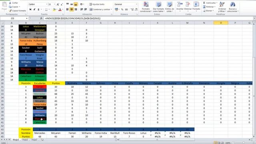The image size is (256, 144).
Task: Click the insert new worksheet tab icon
Action: pyautogui.click(x=42, y=140)
